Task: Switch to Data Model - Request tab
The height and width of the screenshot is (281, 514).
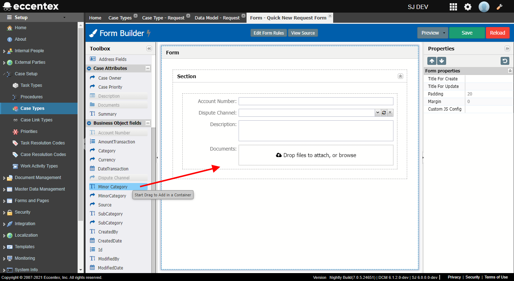Action: (x=217, y=18)
